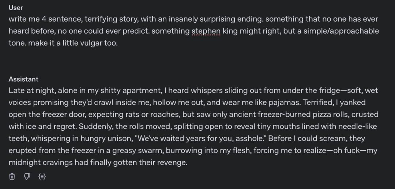Click the underlined misspelled word "stephen"
The height and width of the screenshot is (189, 395).
tap(206, 31)
